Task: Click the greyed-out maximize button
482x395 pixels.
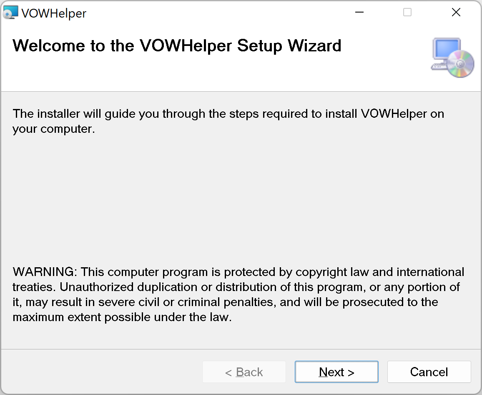Action: [x=407, y=13]
